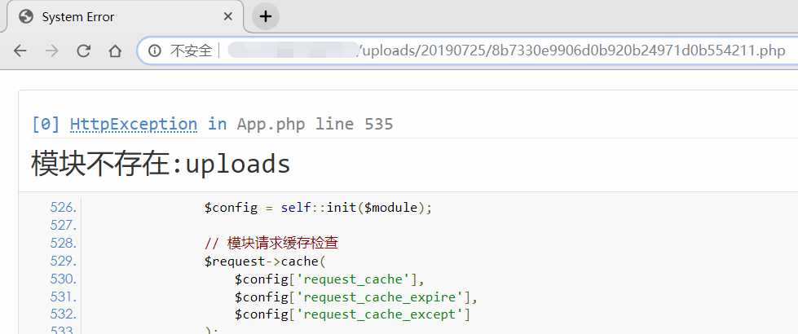The image size is (798, 334).
Task: Click the [0] exception index
Action: click(46, 124)
